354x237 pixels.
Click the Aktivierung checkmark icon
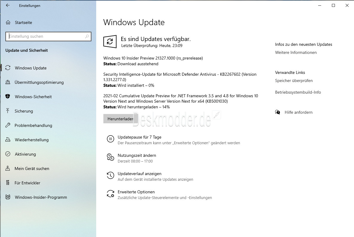coord(8,154)
